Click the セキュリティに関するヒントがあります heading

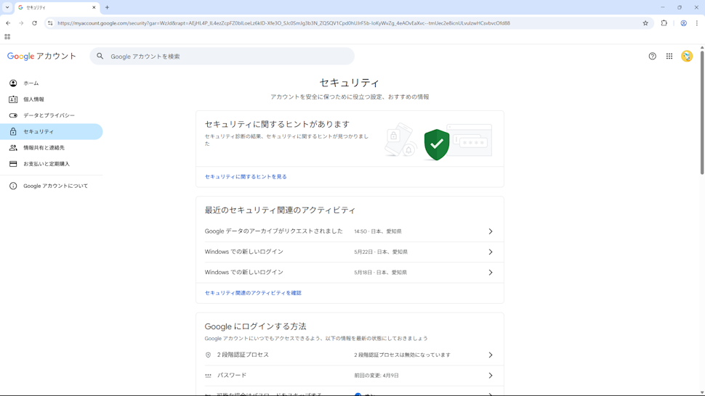click(x=277, y=124)
